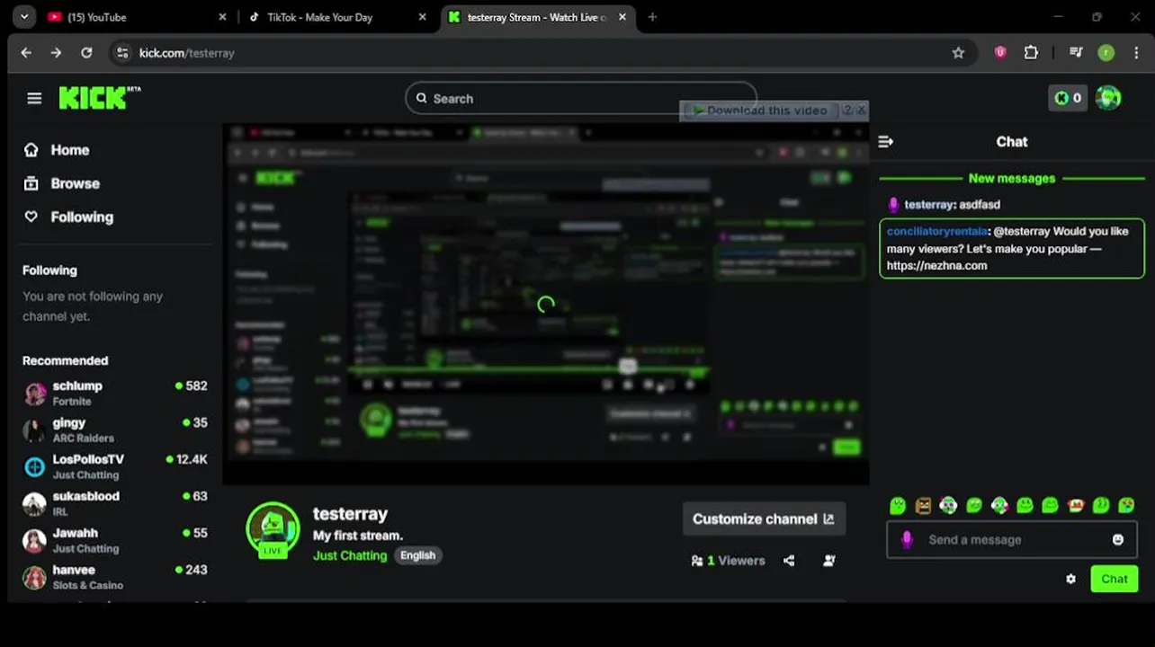Viewport: 1155px width, 647px height.
Task: Reload the current page
Action: (x=86, y=53)
